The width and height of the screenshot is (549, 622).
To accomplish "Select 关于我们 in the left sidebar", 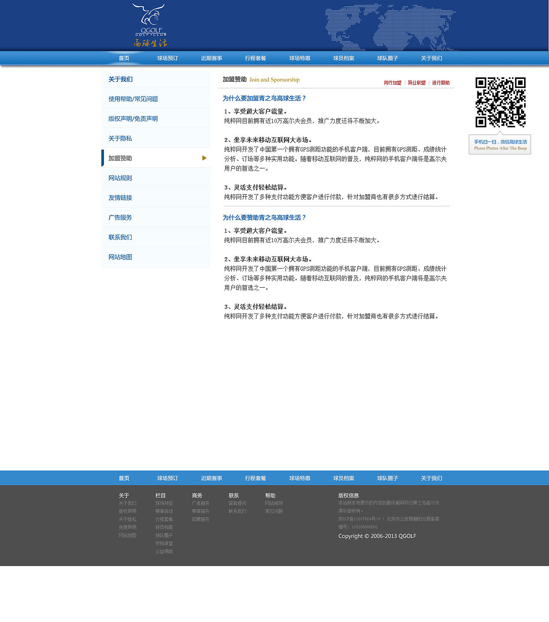I will (121, 79).
